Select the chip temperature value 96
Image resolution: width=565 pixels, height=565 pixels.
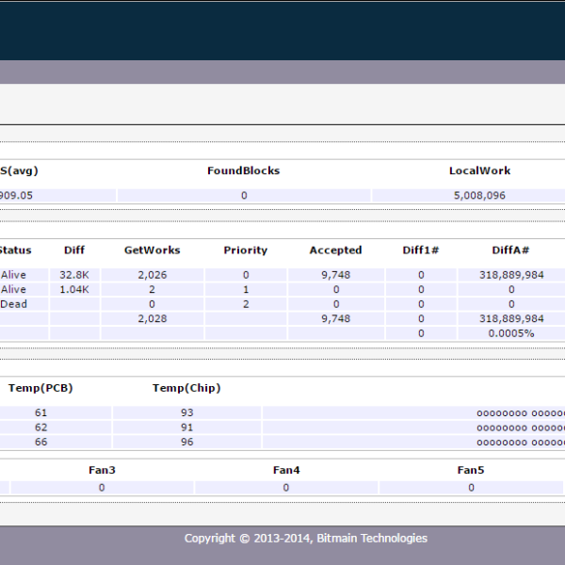(186, 442)
